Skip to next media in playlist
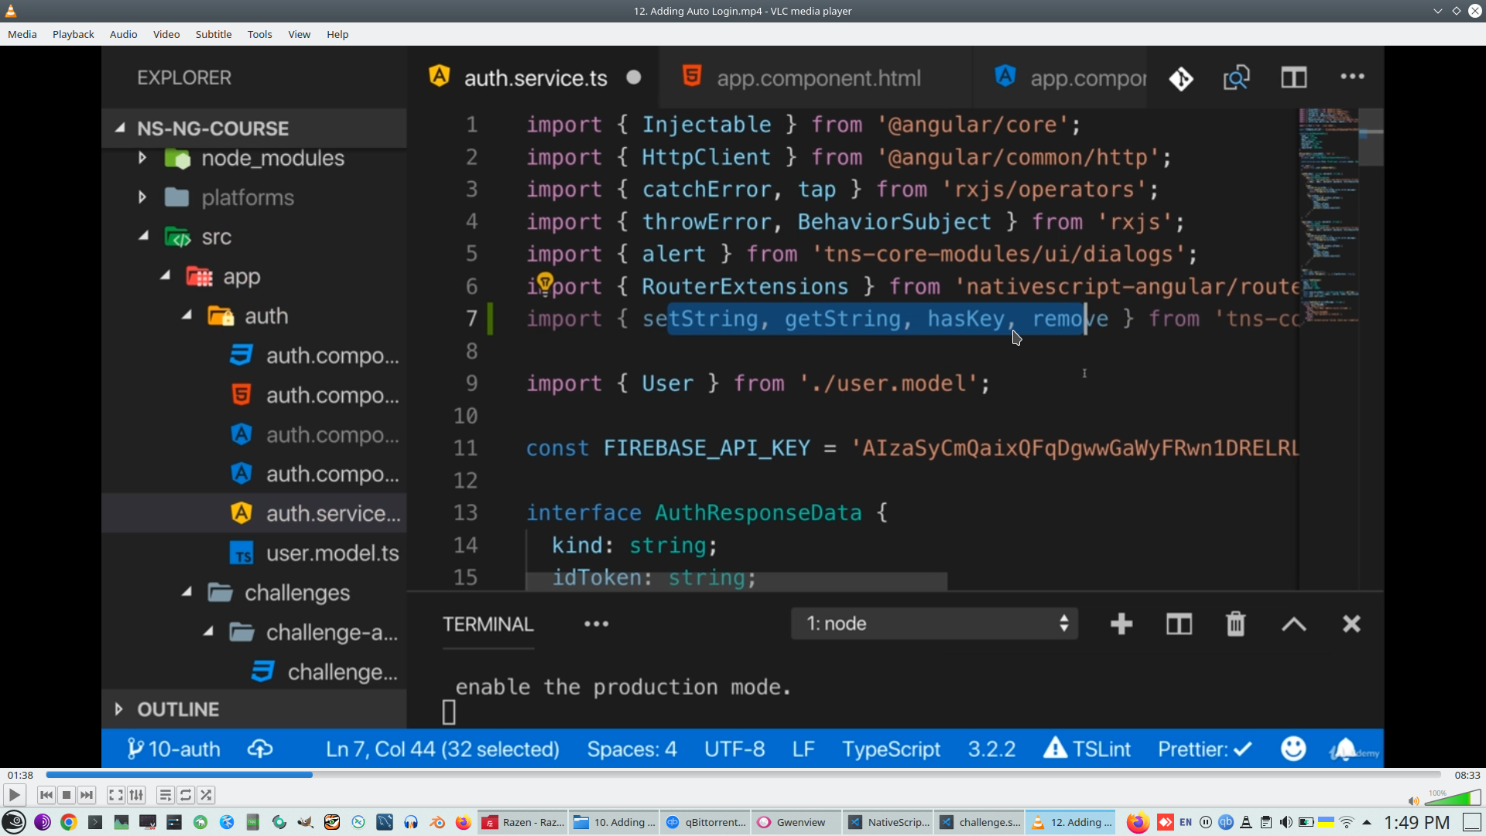 87,795
